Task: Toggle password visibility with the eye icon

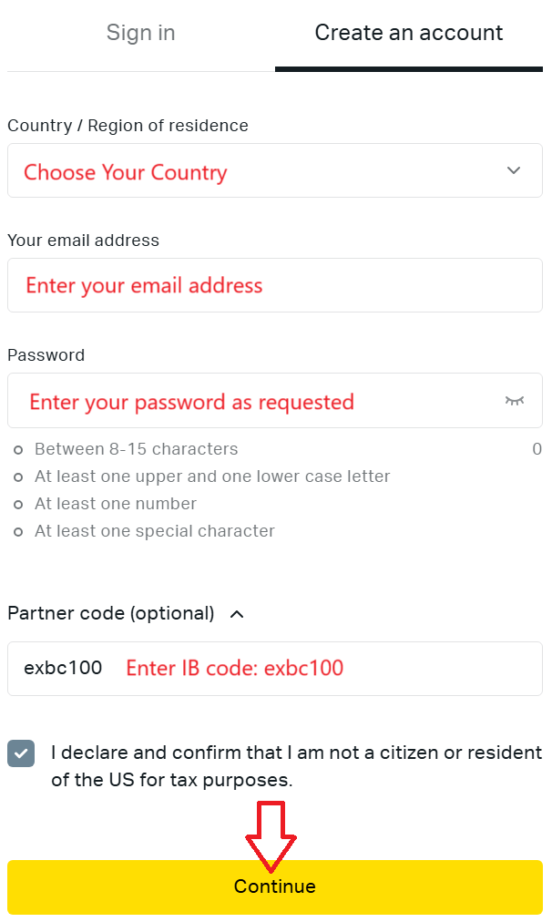Action: tap(514, 401)
